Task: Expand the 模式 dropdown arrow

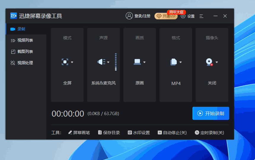Action: pos(72,62)
